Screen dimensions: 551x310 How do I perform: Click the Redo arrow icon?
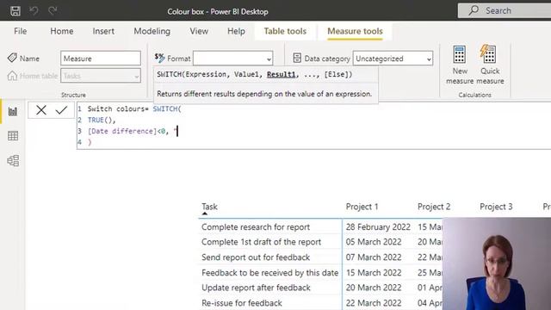(53, 11)
